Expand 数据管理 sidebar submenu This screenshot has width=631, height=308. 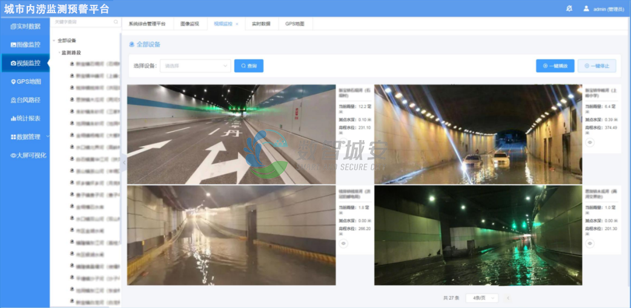coord(25,136)
